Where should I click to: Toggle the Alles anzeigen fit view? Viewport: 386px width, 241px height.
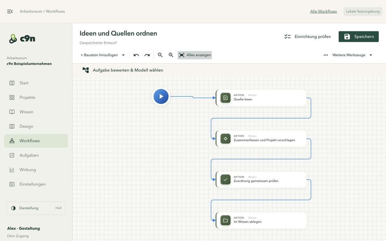(x=195, y=55)
